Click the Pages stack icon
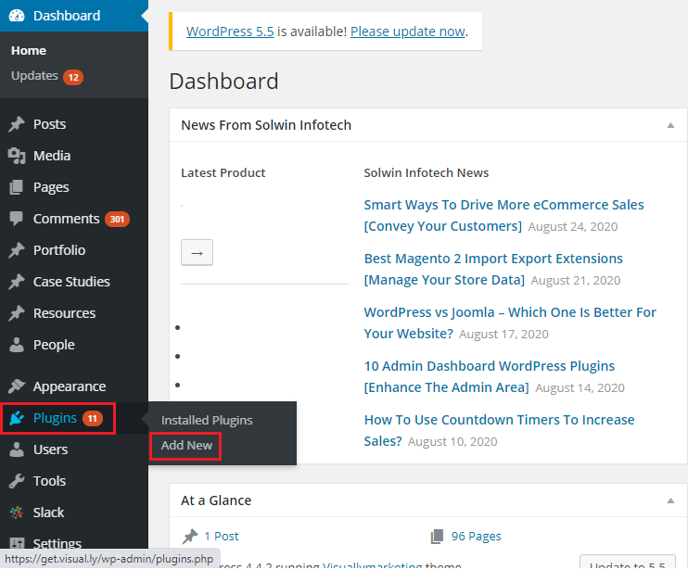This screenshot has height=570, width=688. click(x=17, y=187)
